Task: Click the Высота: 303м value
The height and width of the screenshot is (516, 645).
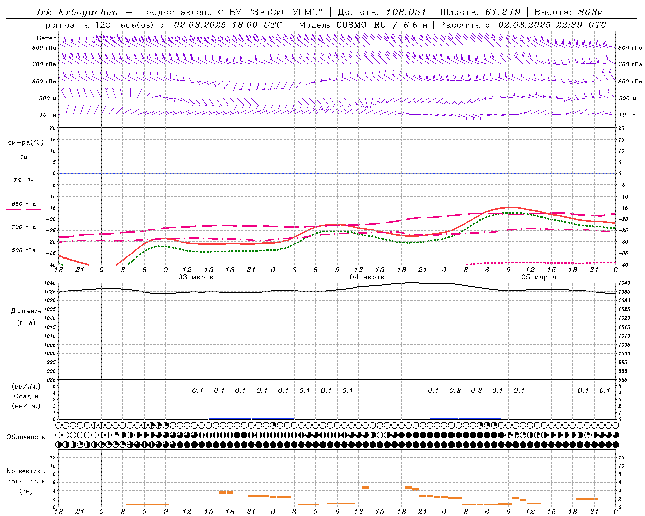Action: tap(568, 12)
